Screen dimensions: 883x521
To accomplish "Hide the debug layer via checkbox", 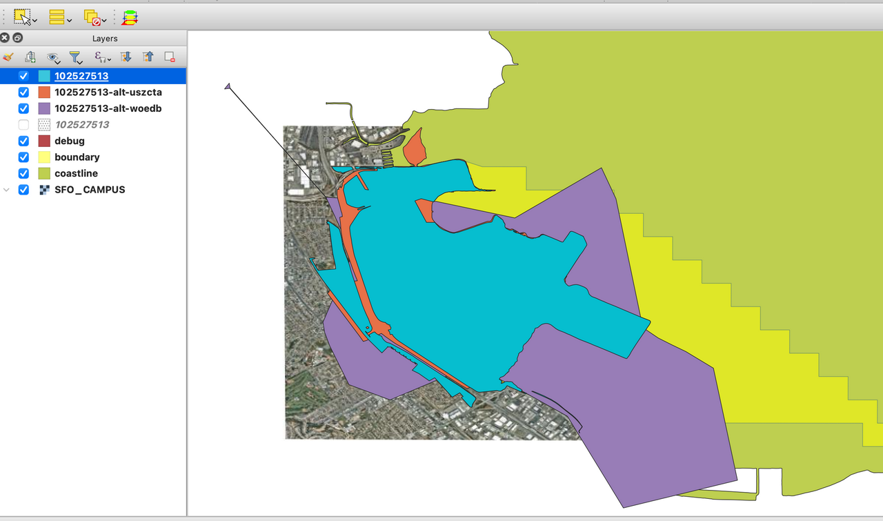I will (23, 141).
